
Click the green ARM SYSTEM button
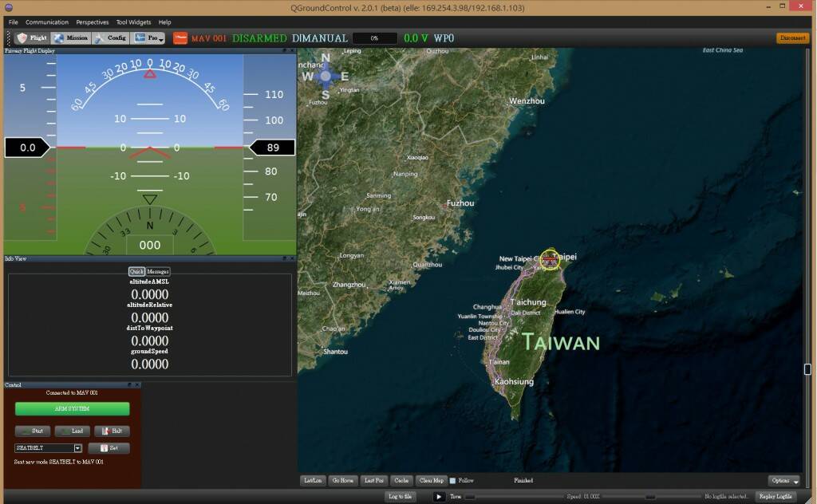(72, 408)
